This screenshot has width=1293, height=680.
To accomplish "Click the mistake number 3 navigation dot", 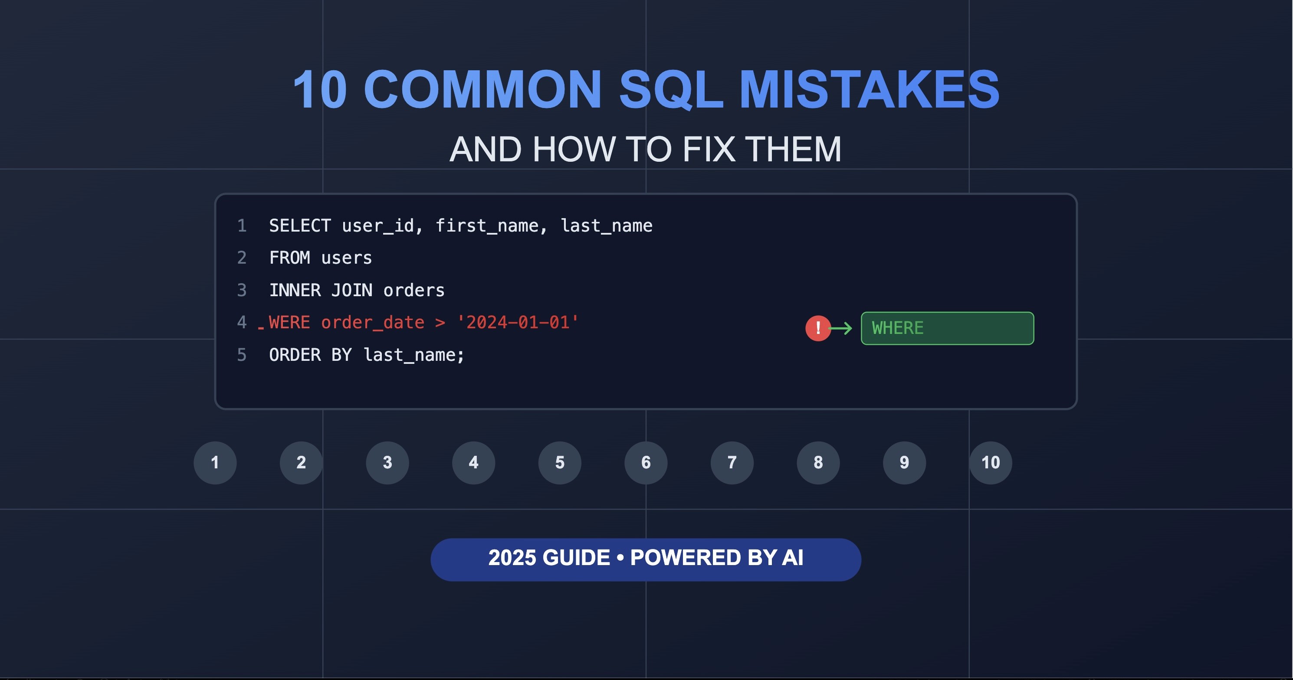I will tap(387, 462).
